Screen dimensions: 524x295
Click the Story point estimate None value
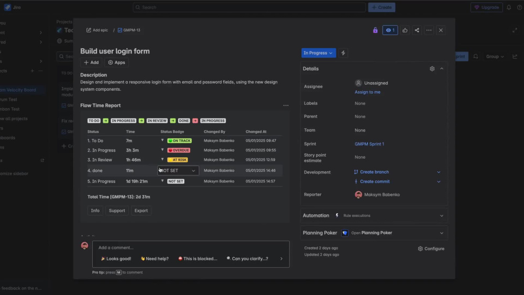360,157
